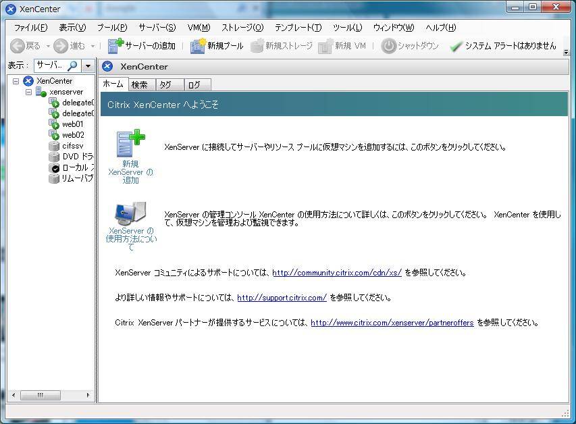Select the DVD ドライブ storage icon

54,157
